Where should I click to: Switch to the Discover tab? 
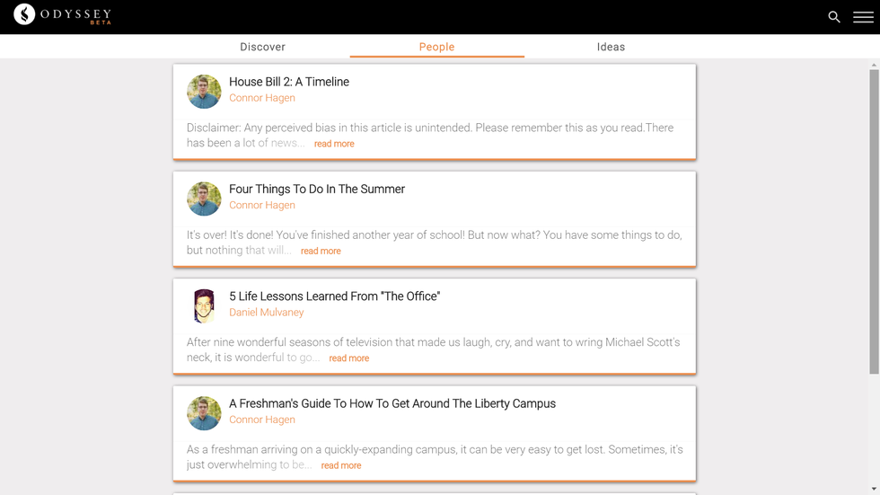(x=262, y=47)
